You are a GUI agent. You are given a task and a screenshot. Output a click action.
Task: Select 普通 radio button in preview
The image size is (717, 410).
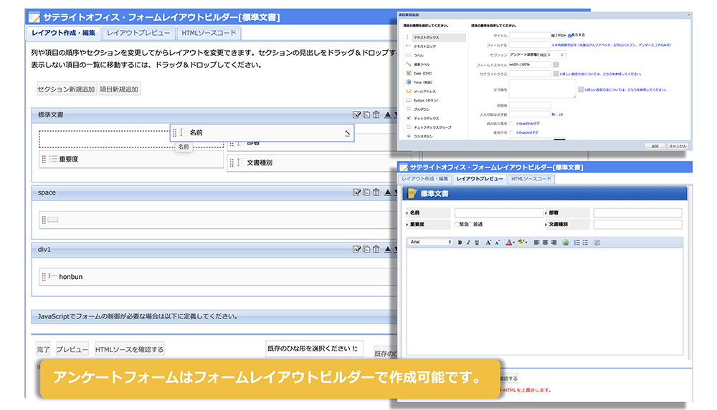coord(470,225)
